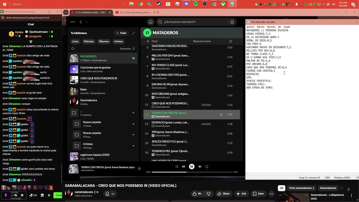
Task: Close the SARAMALACARA browser tab
Action: pyautogui.click(x=110, y=12)
